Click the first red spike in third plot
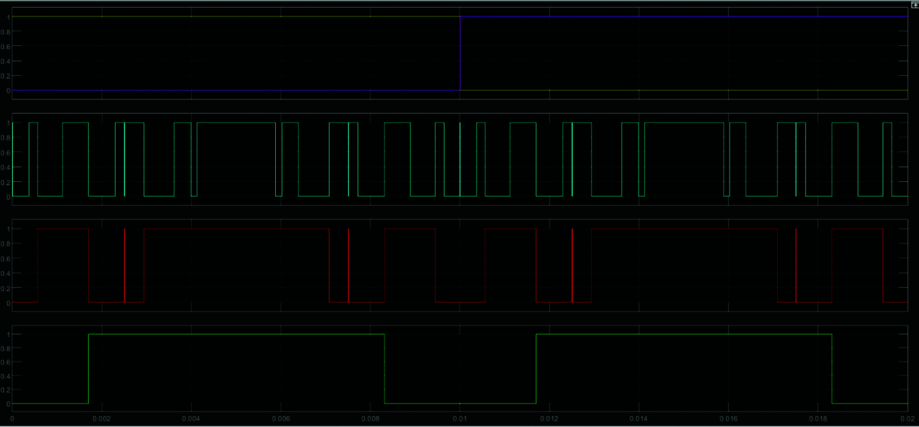 click(x=125, y=265)
